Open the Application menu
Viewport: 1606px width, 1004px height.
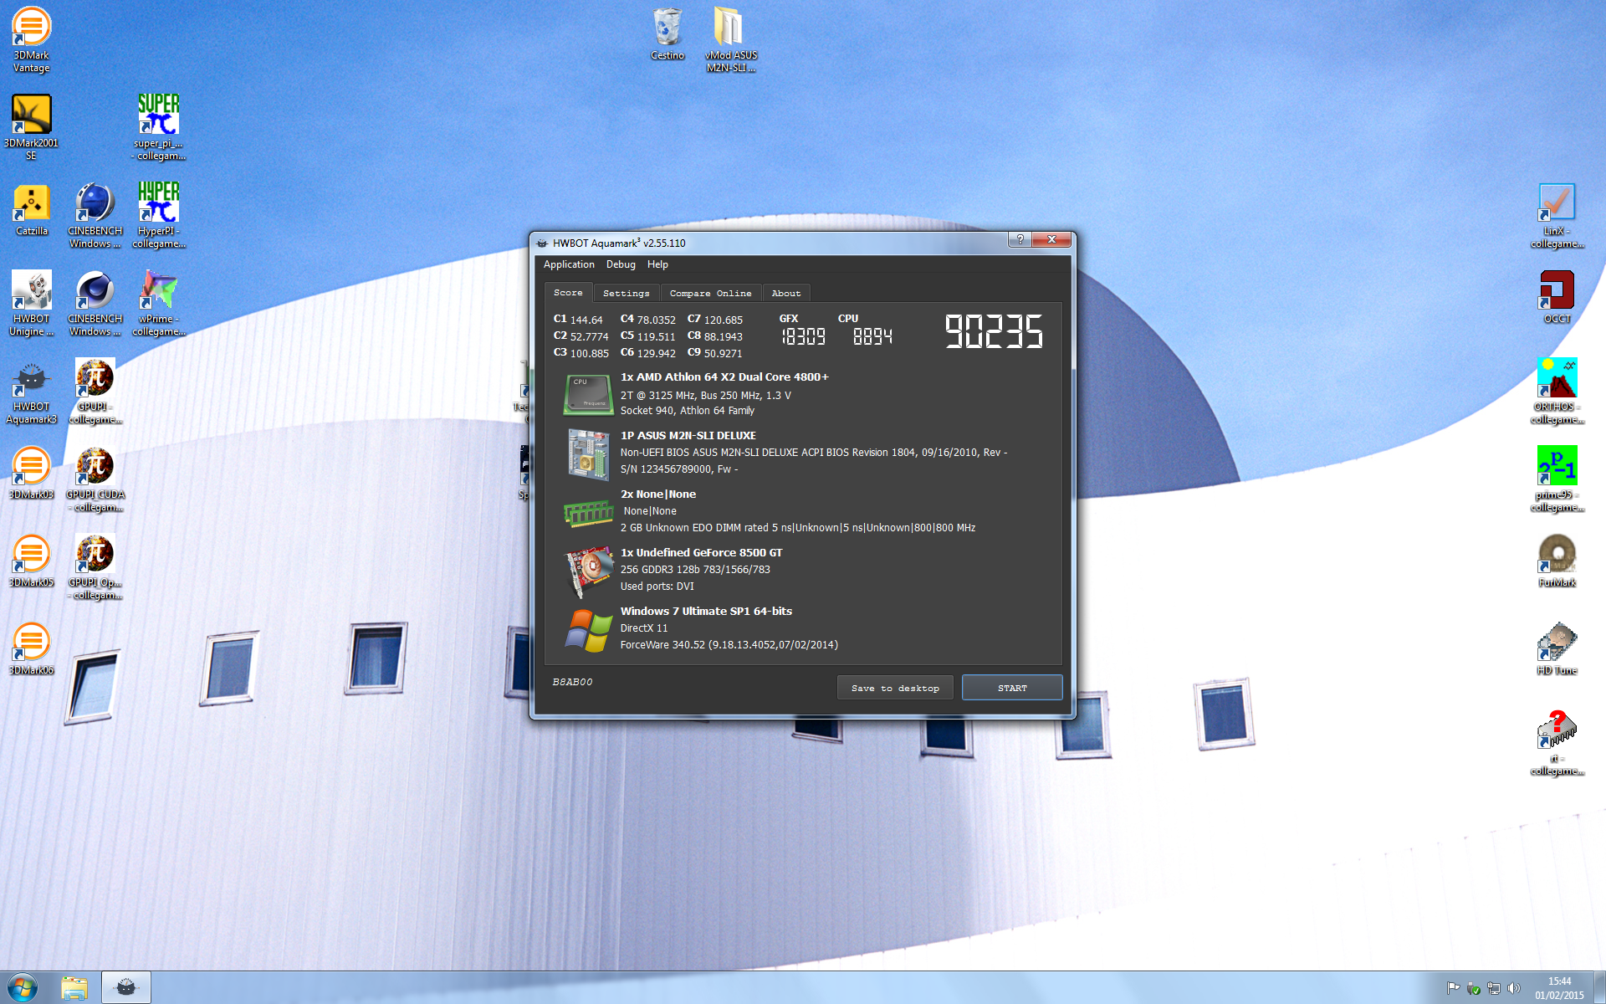569,264
